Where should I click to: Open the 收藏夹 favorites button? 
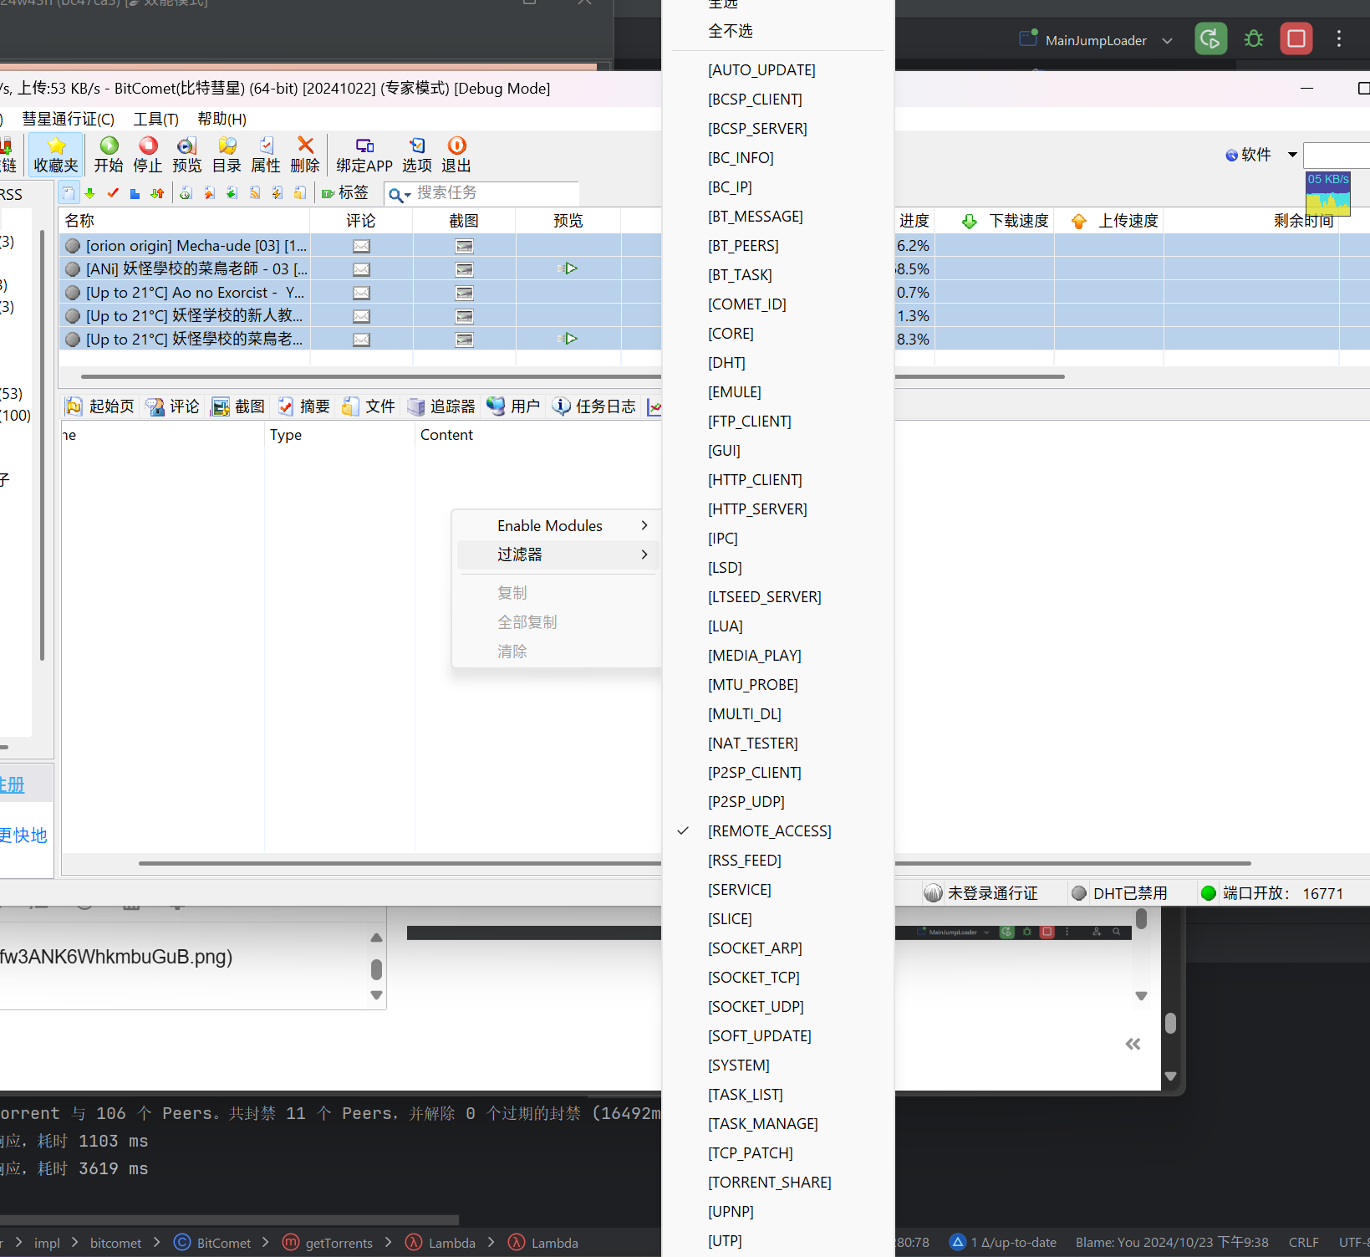[x=56, y=155]
